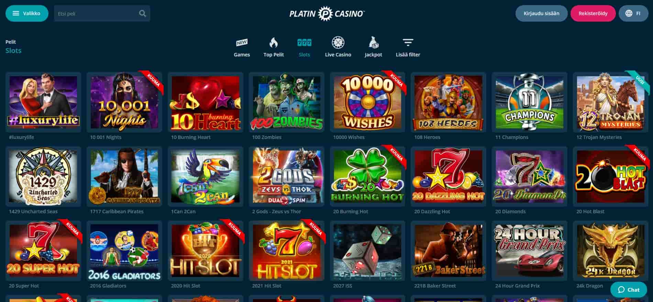The height and width of the screenshot is (302, 653).
Task: Select the 24 Hour Grand Prix thumbnail
Action: (x=529, y=251)
